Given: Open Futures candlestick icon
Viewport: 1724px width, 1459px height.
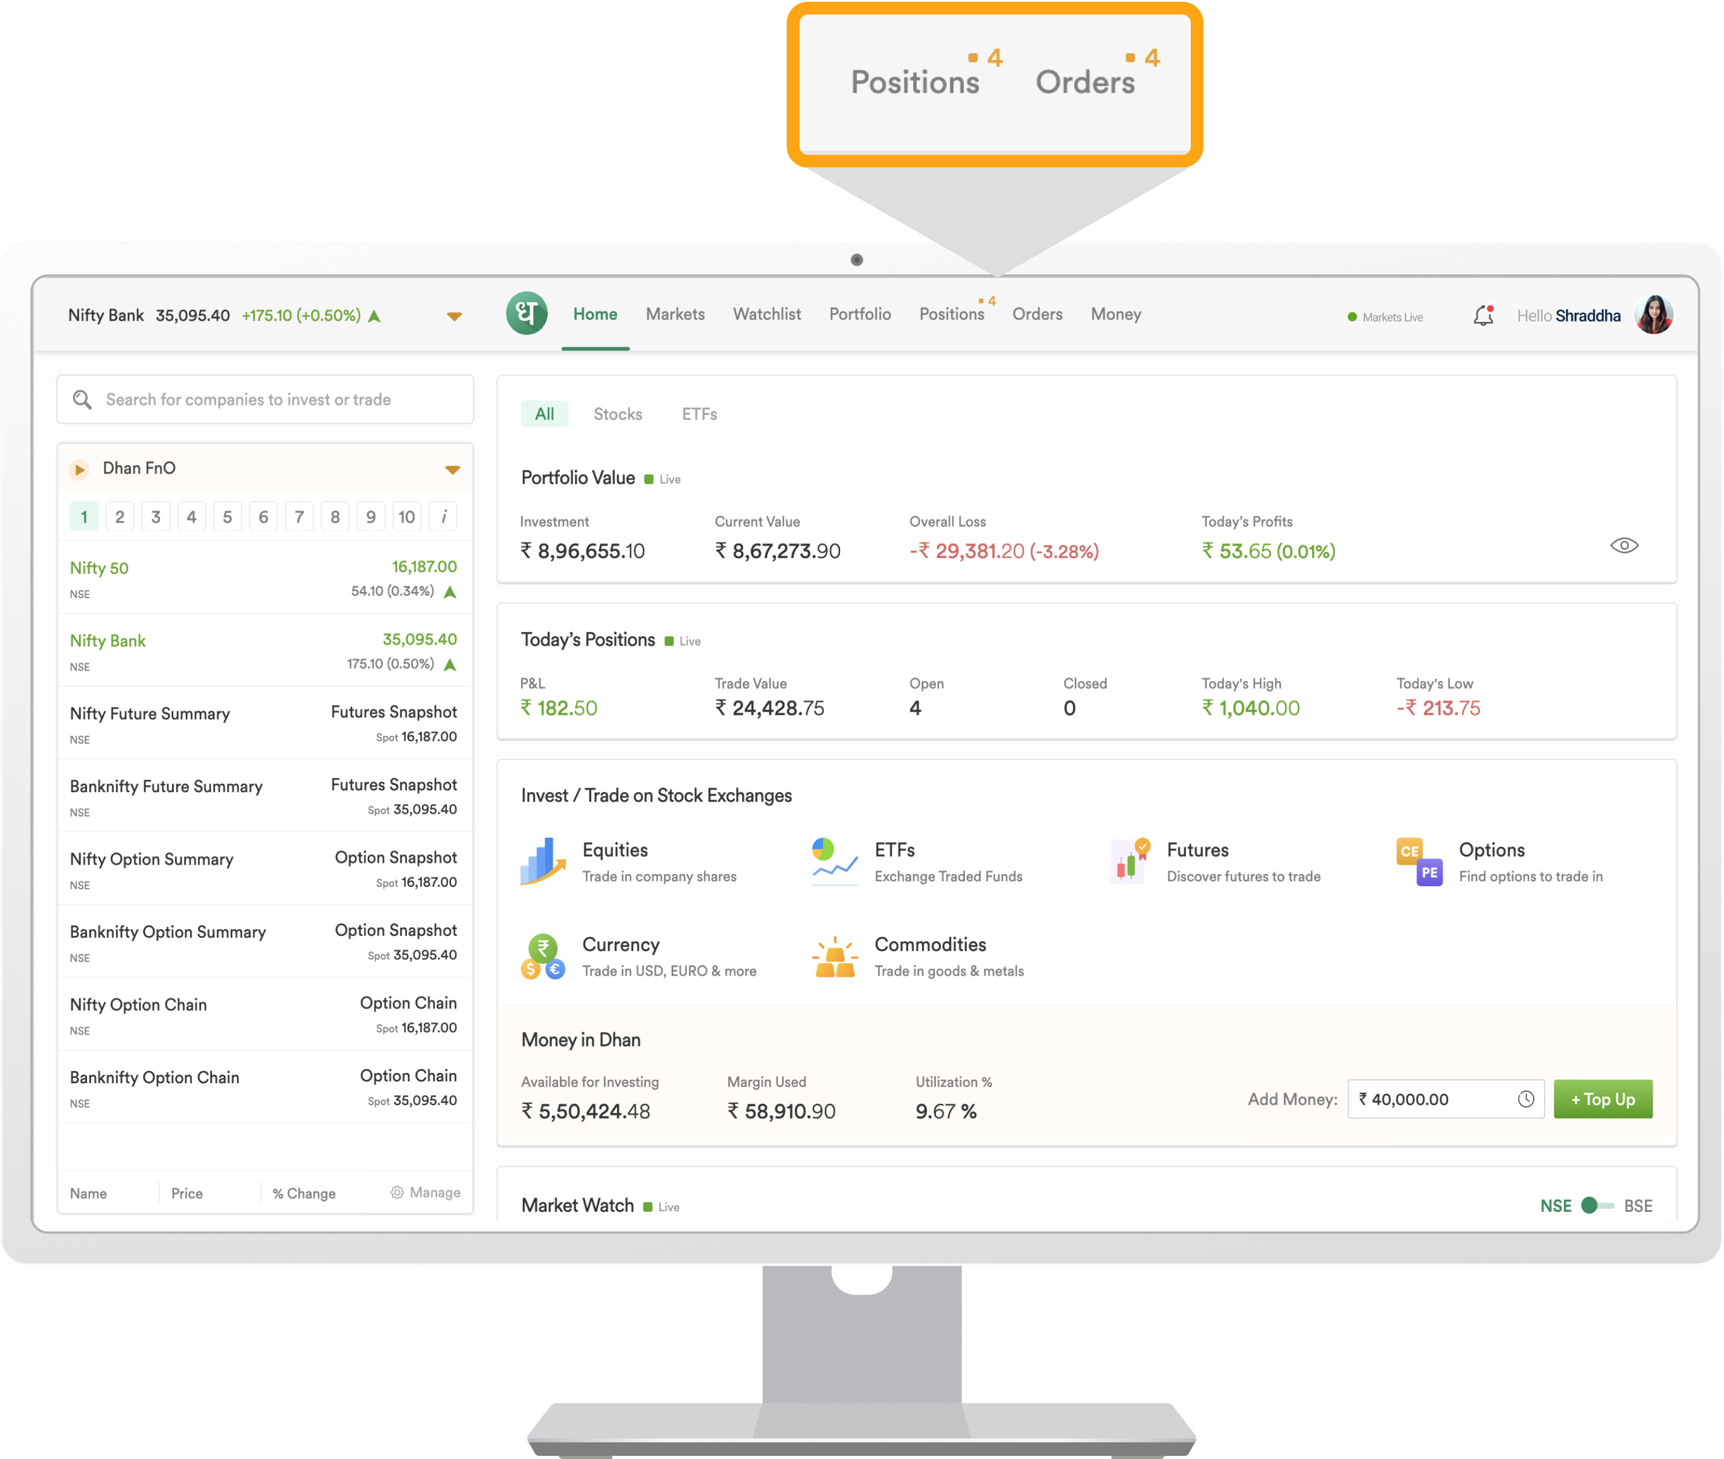Looking at the screenshot, I should 1130,861.
